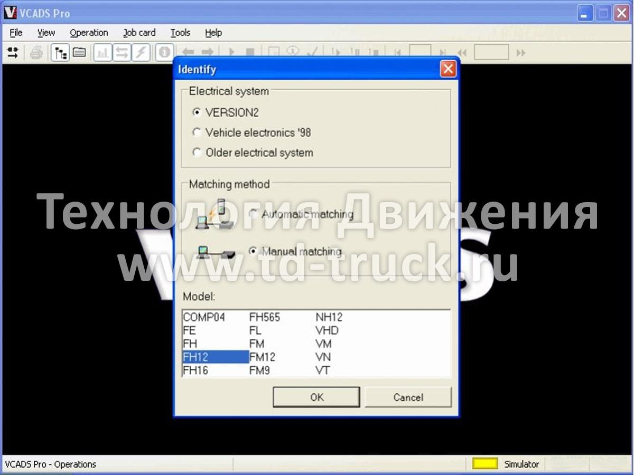Select model FM12 in the list
This screenshot has height=475, width=634.
coord(262,357)
